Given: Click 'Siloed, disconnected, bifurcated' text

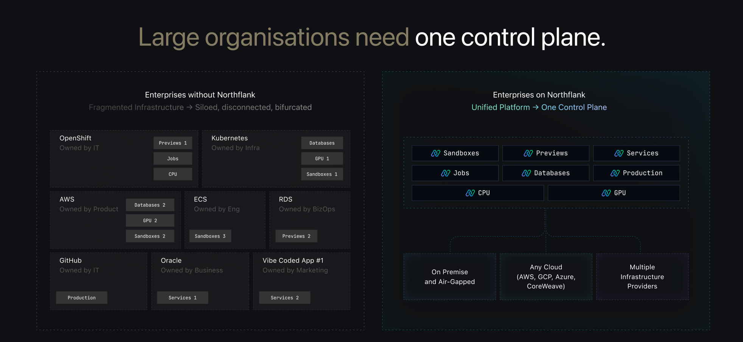Looking at the screenshot, I should 253,107.
